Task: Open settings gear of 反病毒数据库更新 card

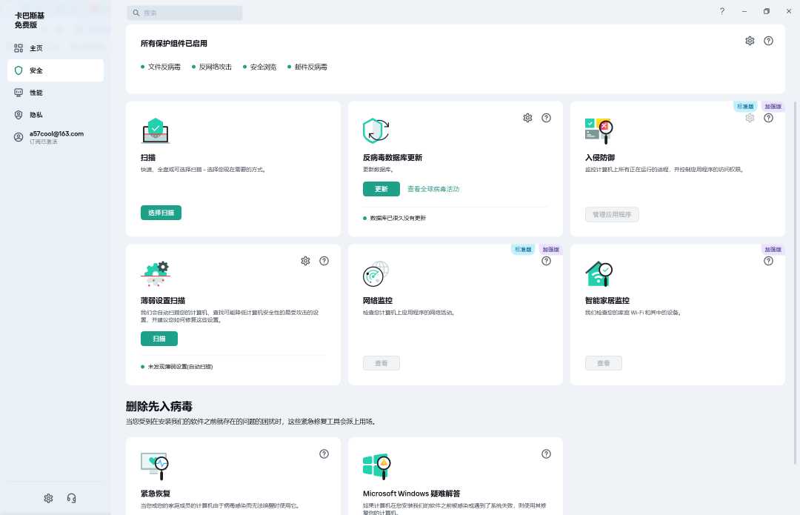Action: click(527, 118)
